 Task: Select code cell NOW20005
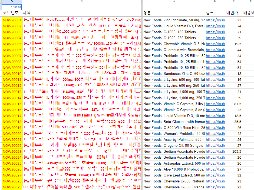click(x=12, y=44)
